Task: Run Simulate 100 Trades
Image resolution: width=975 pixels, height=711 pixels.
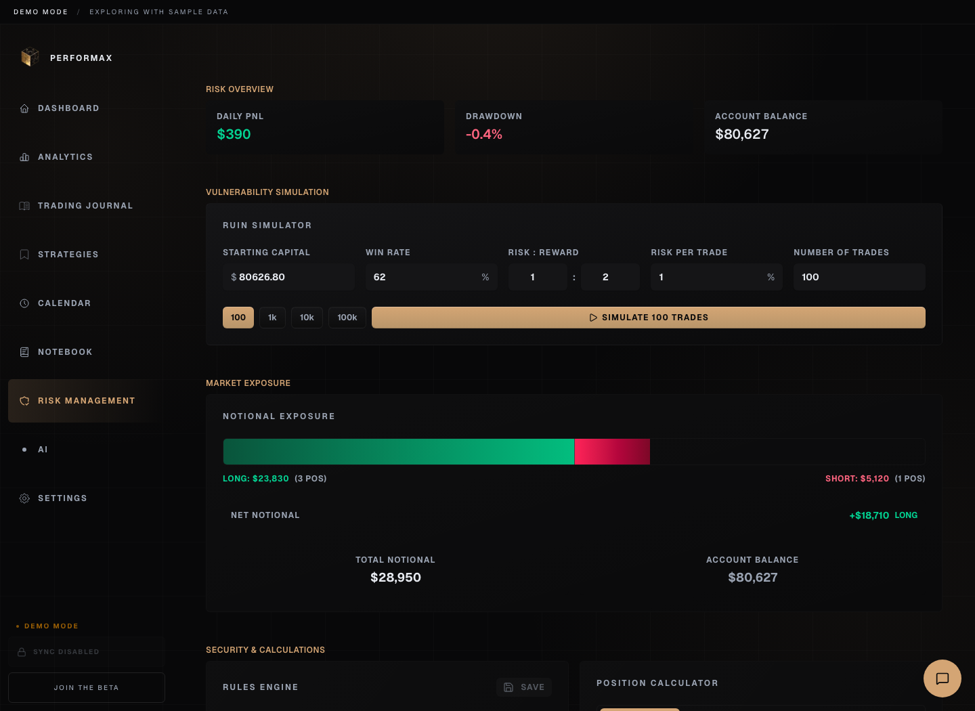Action: pos(649,318)
